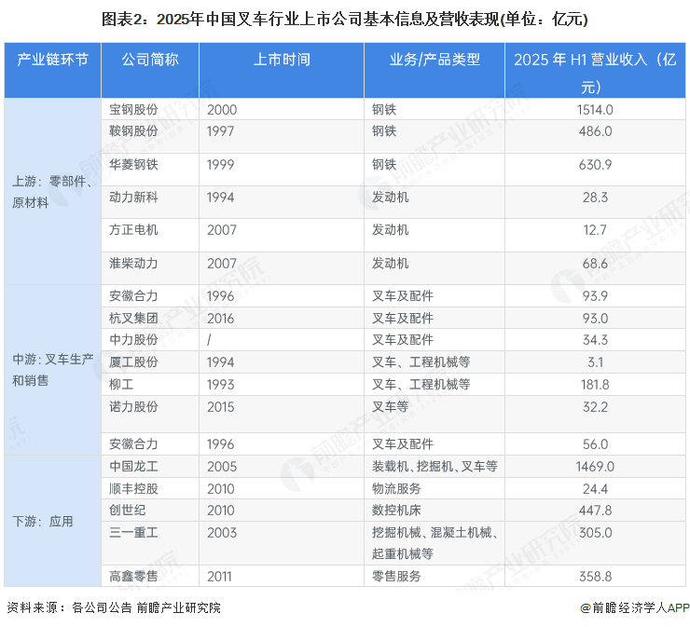Click listing year 1993 for 柳工
This screenshot has height=627, width=690.
pos(220,385)
